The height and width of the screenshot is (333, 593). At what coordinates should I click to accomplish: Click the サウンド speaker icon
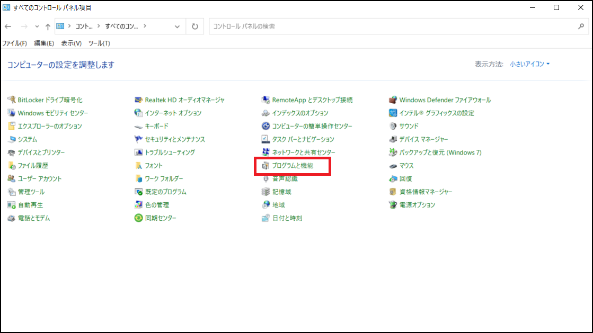[x=393, y=126]
